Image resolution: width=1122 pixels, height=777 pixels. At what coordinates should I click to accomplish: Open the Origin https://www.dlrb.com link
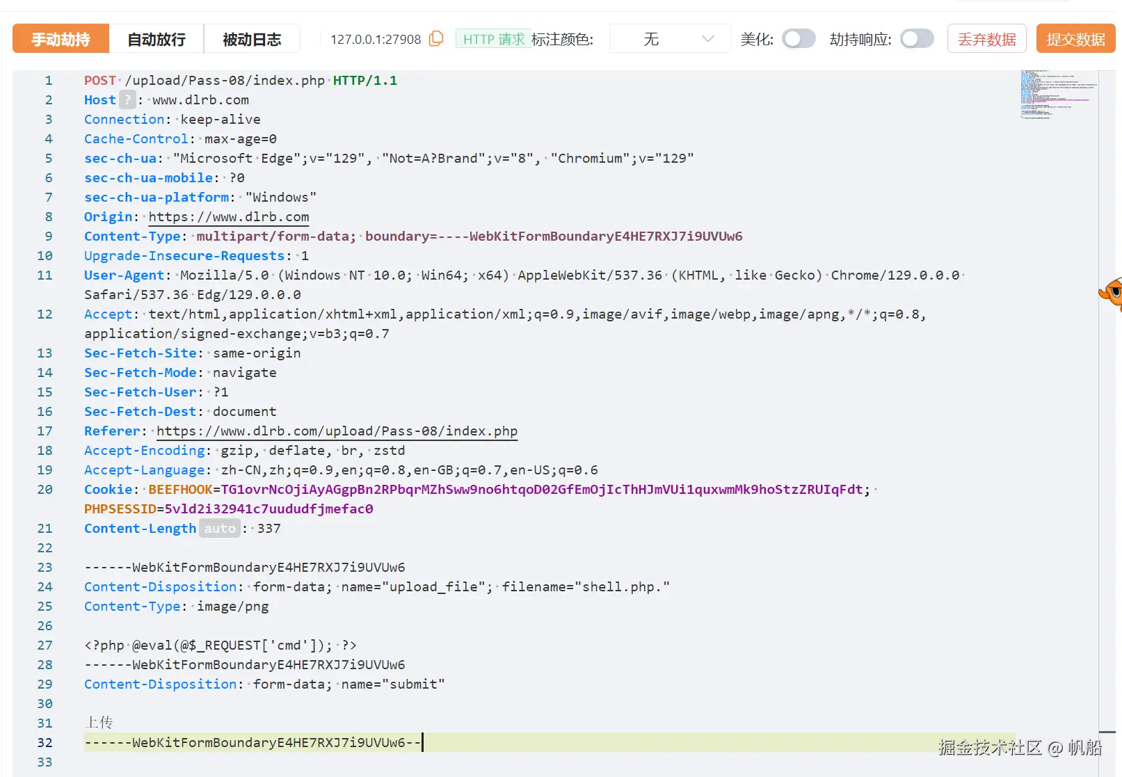[x=229, y=217]
